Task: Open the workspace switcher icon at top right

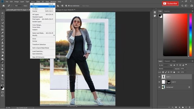Action: pos(186,6)
